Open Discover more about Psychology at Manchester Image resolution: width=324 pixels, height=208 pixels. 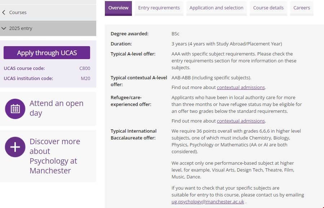pyautogui.click(x=54, y=156)
